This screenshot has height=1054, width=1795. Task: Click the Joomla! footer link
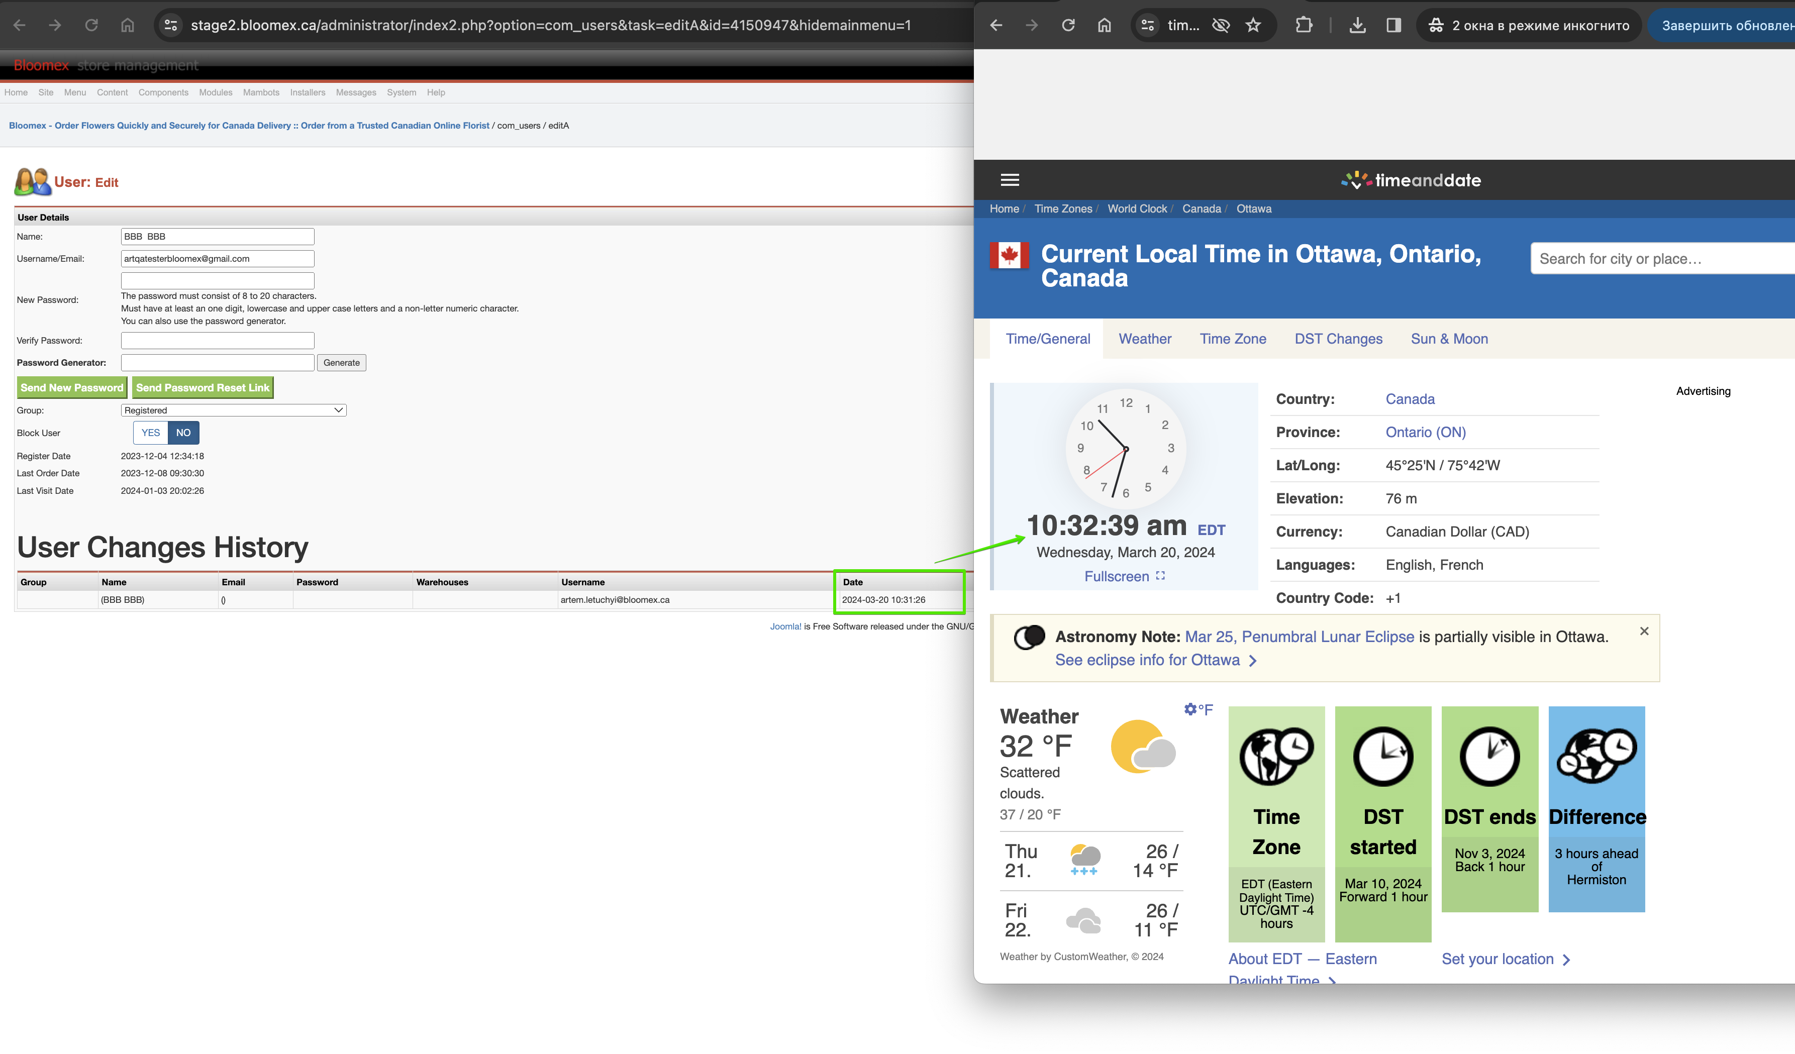click(785, 626)
